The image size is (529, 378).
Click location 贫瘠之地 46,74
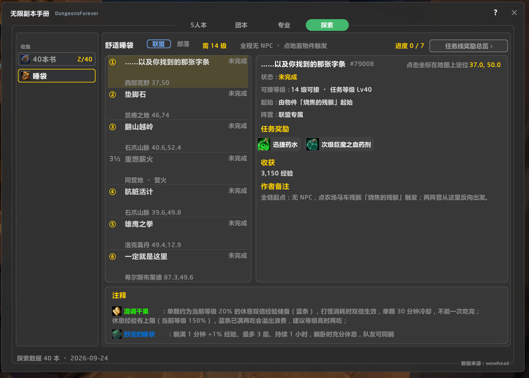(x=147, y=115)
